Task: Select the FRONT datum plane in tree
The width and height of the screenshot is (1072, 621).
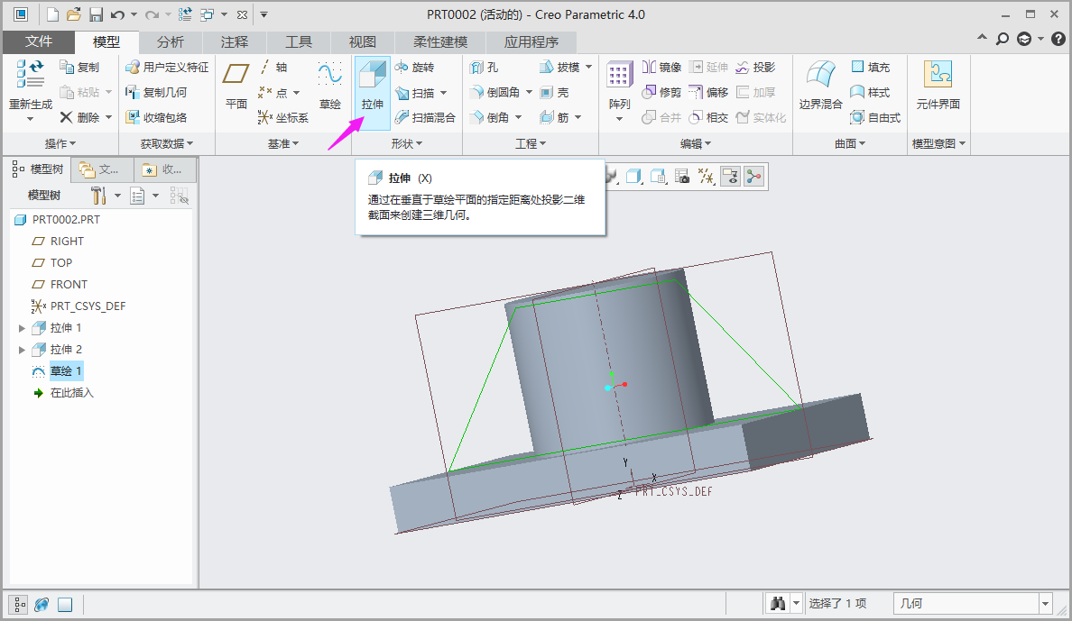Action: coord(69,285)
